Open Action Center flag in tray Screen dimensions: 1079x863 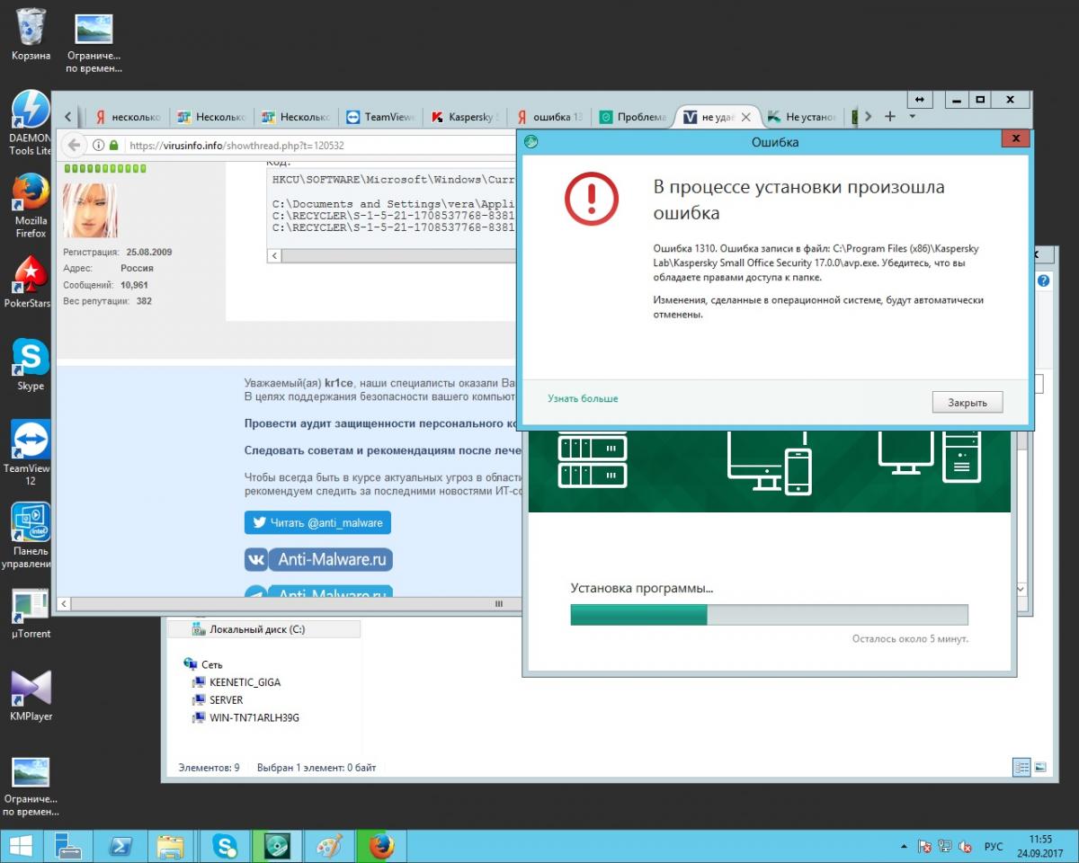(x=924, y=846)
